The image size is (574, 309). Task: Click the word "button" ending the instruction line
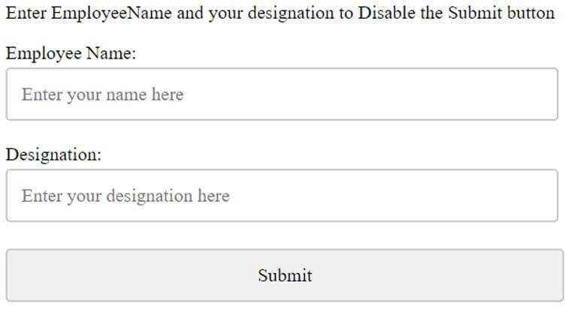click(x=531, y=14)
